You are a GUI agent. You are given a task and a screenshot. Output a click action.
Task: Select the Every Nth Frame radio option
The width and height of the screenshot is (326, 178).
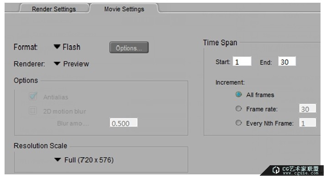click(x=238, y=123)
